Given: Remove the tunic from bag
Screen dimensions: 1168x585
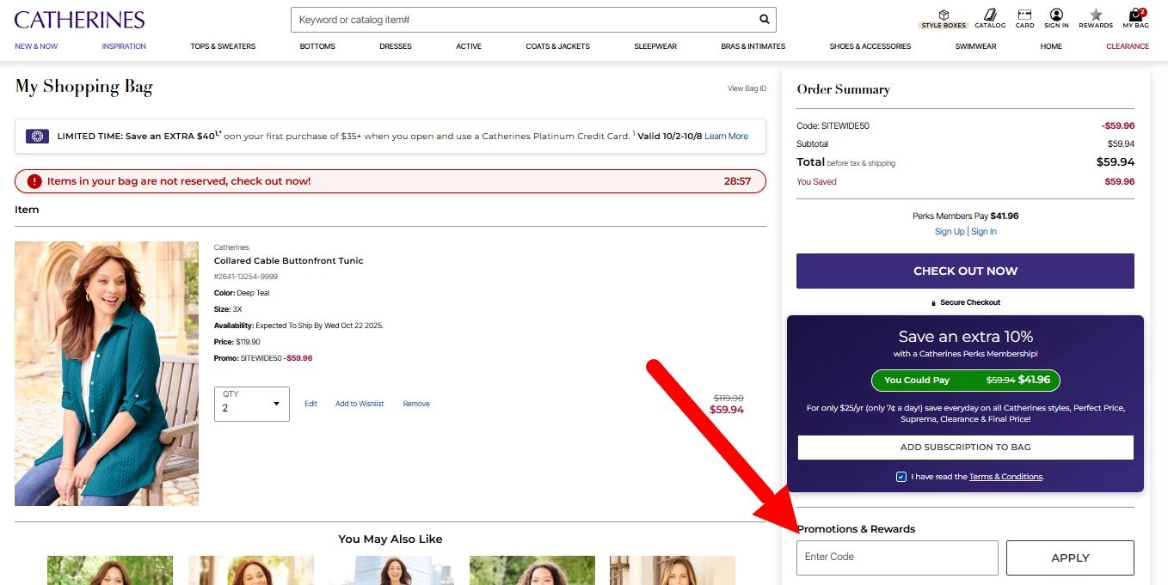Looking at the screenshot, I should [416, 404].
